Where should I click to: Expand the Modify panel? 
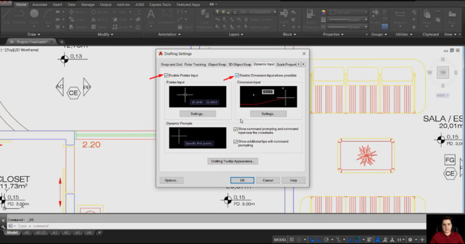(105, 35)
